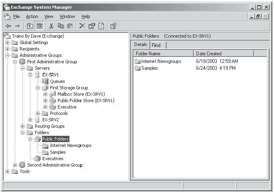
Task: Click the Executives public folder tree icon
Action: [x=38, y=159]
